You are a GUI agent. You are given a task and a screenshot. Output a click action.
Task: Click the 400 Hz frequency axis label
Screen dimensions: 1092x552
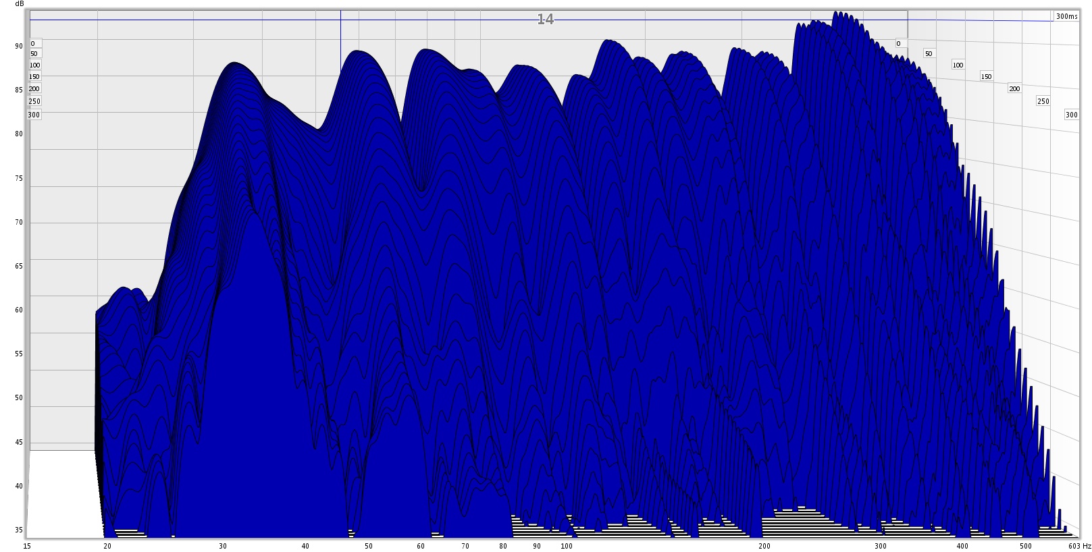(962, 546)
